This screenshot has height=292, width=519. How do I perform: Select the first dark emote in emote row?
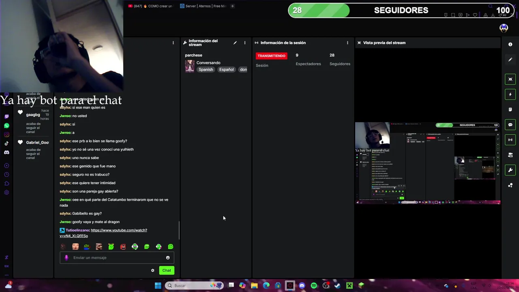tap(63, 247)
